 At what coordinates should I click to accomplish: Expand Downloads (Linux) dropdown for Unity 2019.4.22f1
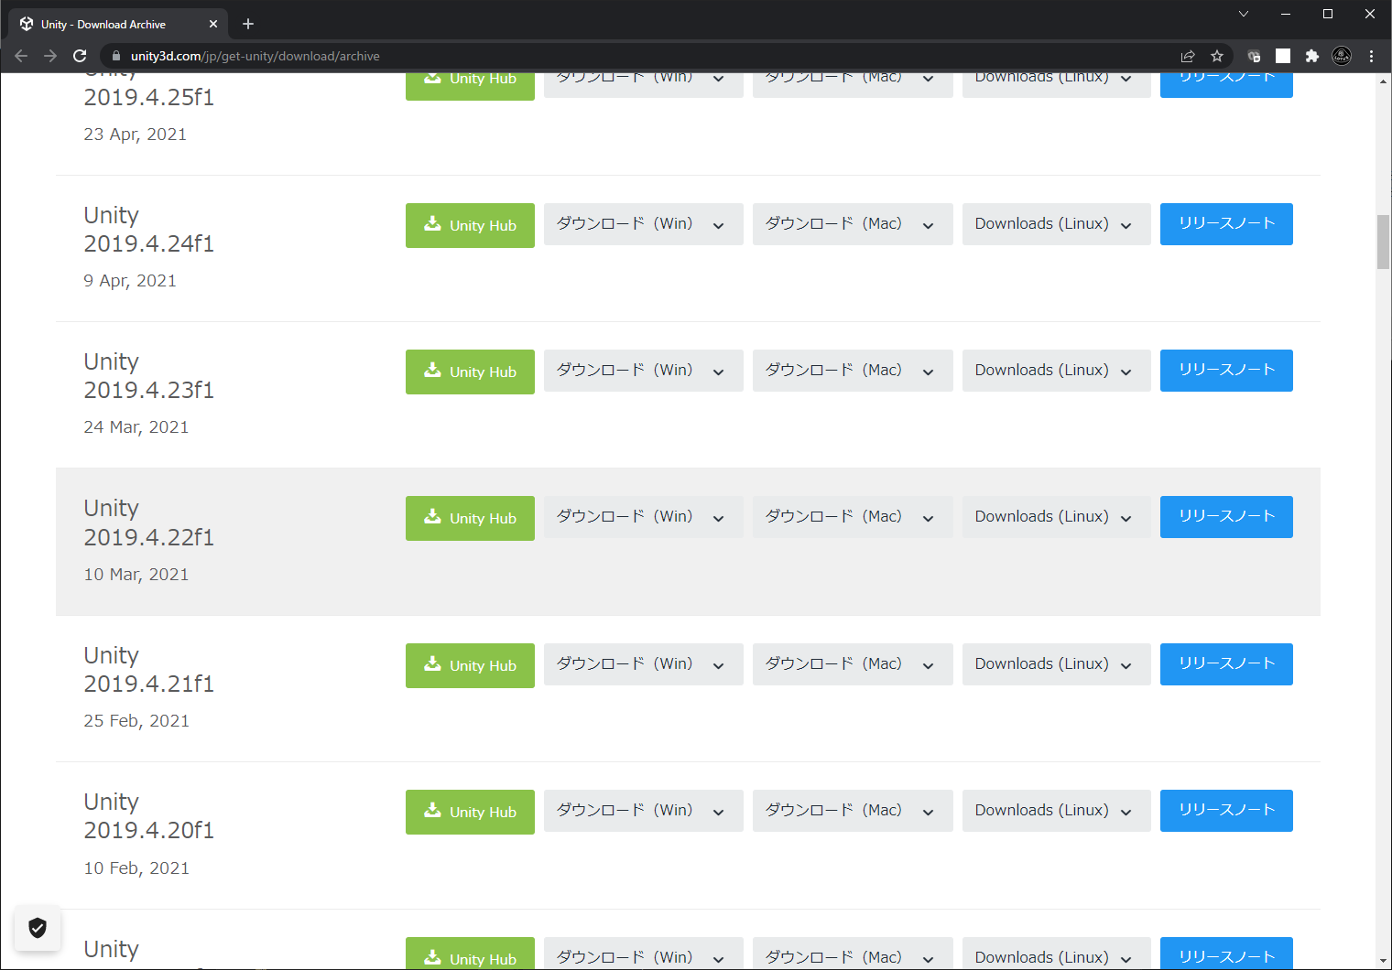(x=1056, y=517)
